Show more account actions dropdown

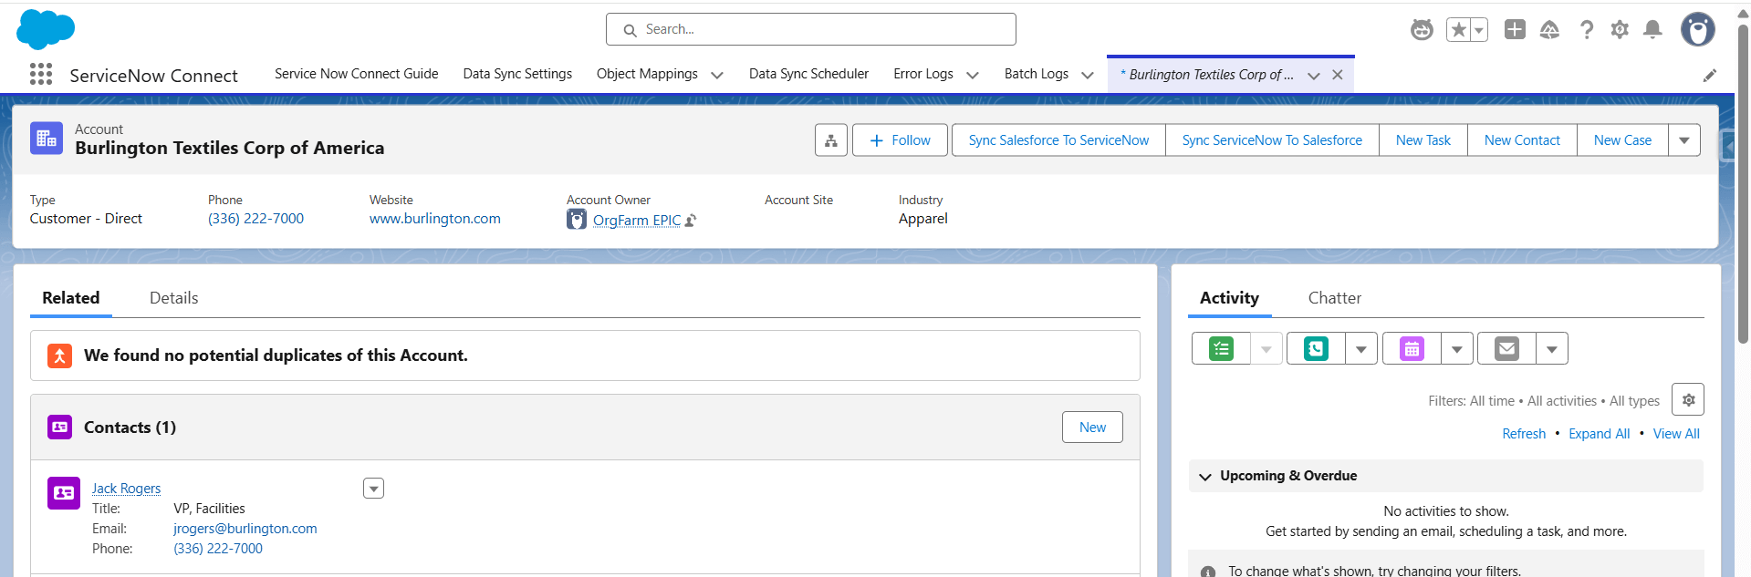pyautogui.click(x=1684, y=140)
